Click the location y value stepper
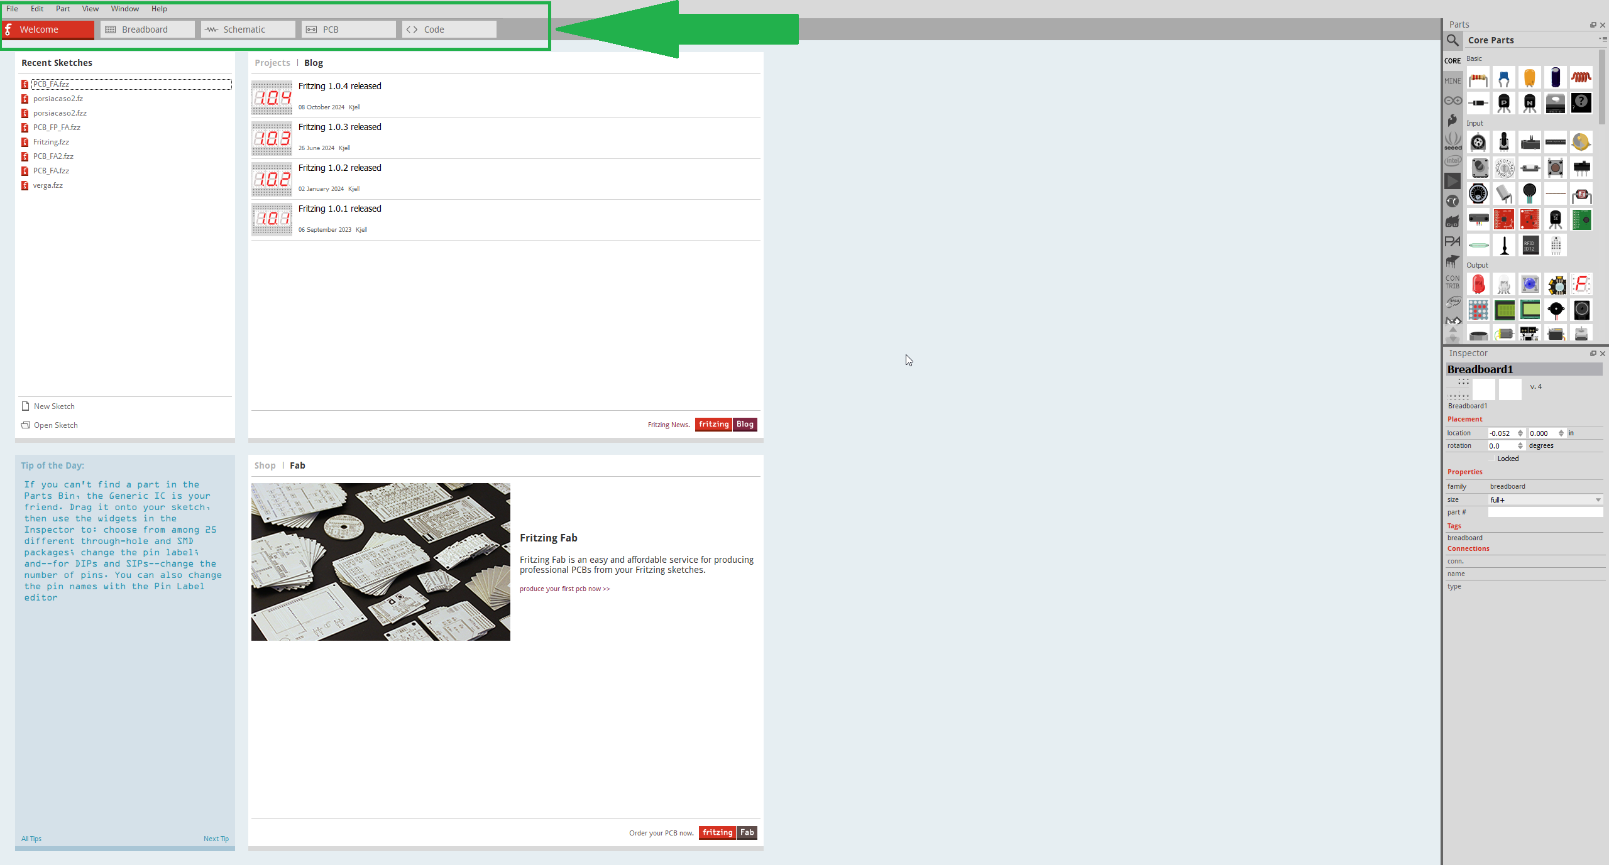Screen dimensions: 1609x865 (x=1561, y=433)
